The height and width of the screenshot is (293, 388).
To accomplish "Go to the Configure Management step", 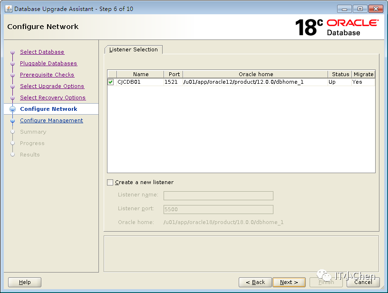I will pos(51,120).
